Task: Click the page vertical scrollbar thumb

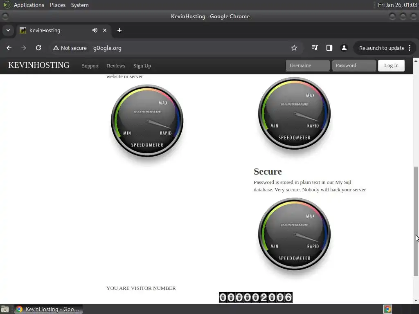Action: point(416,221)
